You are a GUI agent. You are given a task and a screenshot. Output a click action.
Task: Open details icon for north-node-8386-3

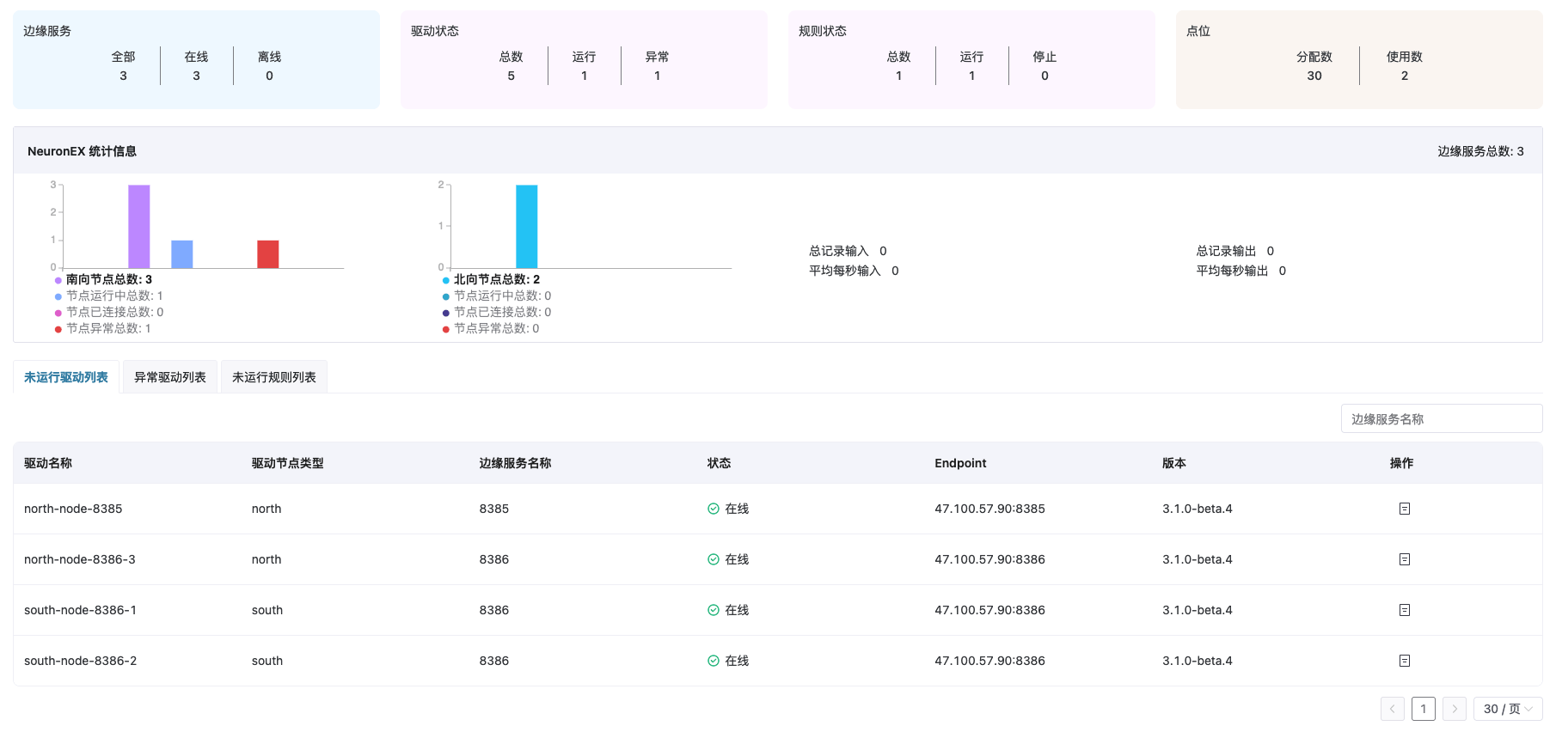point(1404,559)
